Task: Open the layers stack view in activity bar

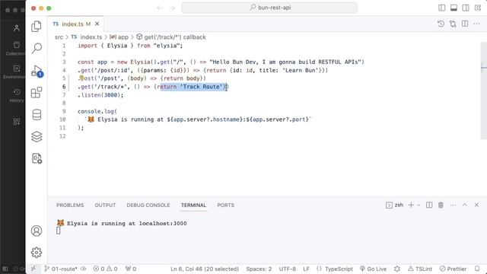Action: point(37,137)
